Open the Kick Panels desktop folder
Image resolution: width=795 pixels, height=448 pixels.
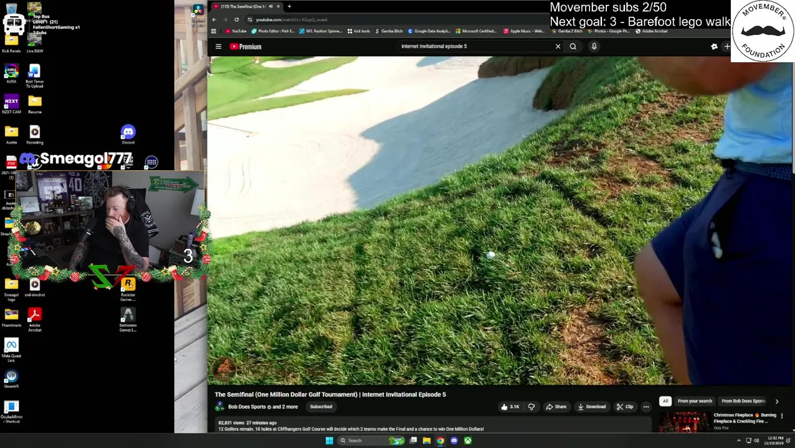11,44
